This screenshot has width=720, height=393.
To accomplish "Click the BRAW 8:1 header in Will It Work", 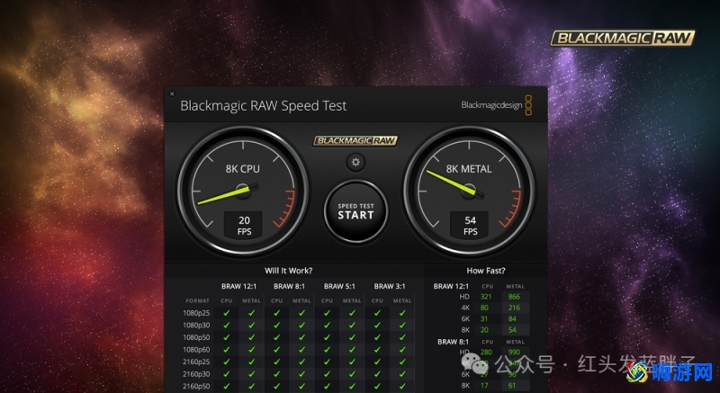I will (x=289, y=286).
